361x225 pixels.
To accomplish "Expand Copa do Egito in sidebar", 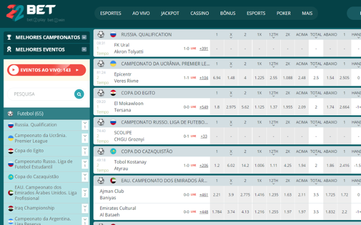I will click(85, 151).
